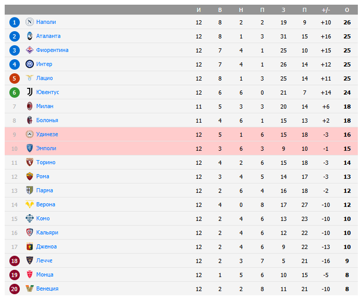Click the Inter club crest icon

click(30, 64)
